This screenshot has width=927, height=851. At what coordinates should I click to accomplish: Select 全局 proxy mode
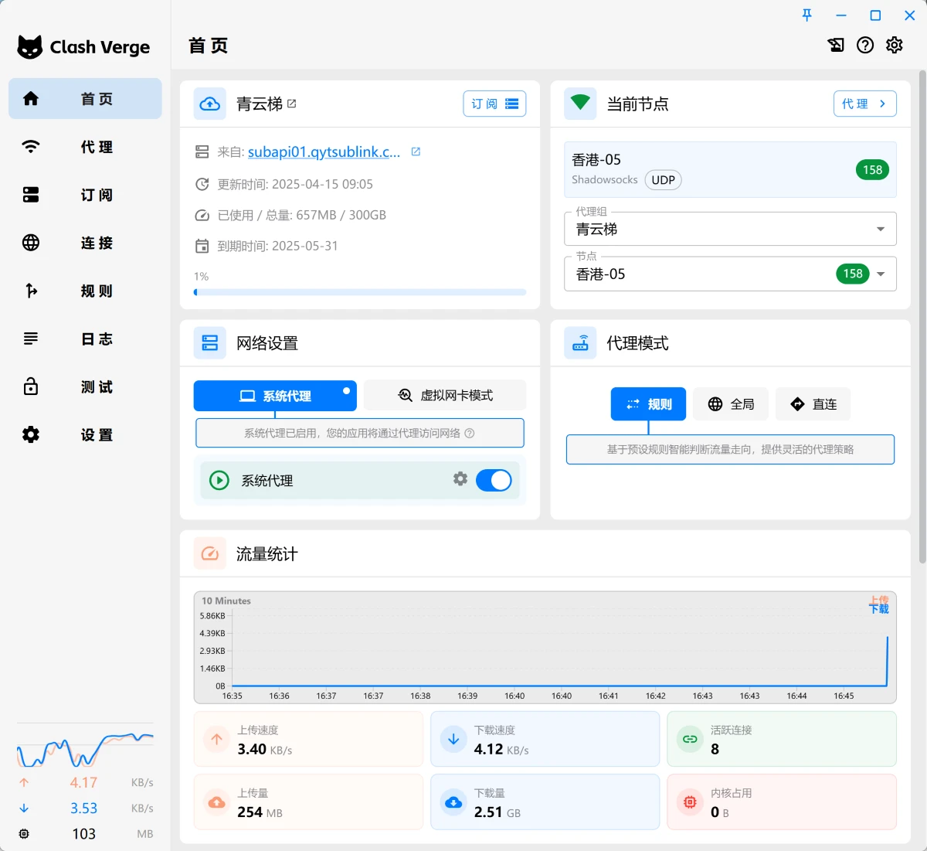click(x=731, y=404)
